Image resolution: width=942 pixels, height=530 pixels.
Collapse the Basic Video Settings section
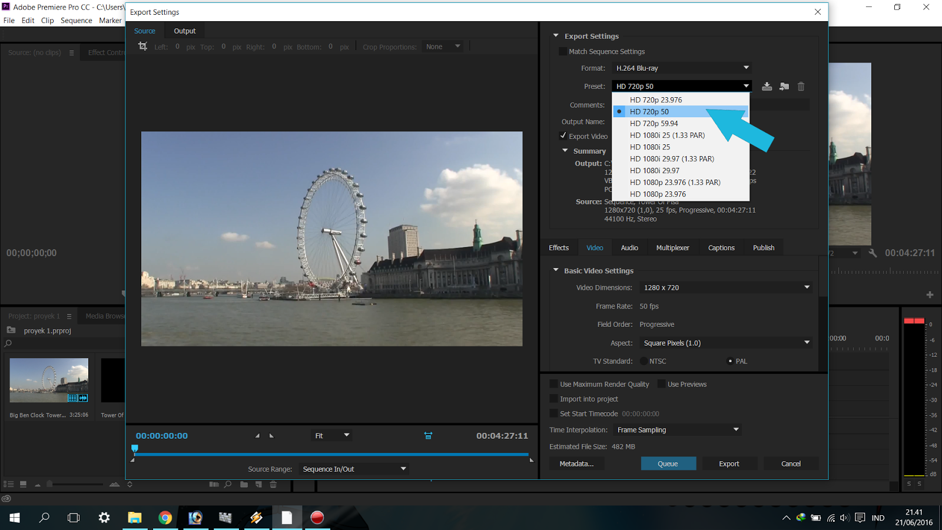click(x=556, y=270)
